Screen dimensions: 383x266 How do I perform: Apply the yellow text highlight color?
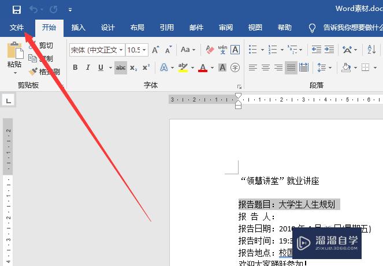click(x=183, y=68)
